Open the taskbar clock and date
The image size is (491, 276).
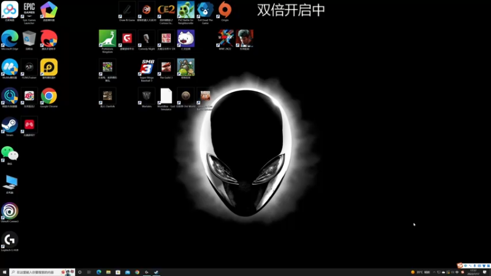click(x=473, y=272)
